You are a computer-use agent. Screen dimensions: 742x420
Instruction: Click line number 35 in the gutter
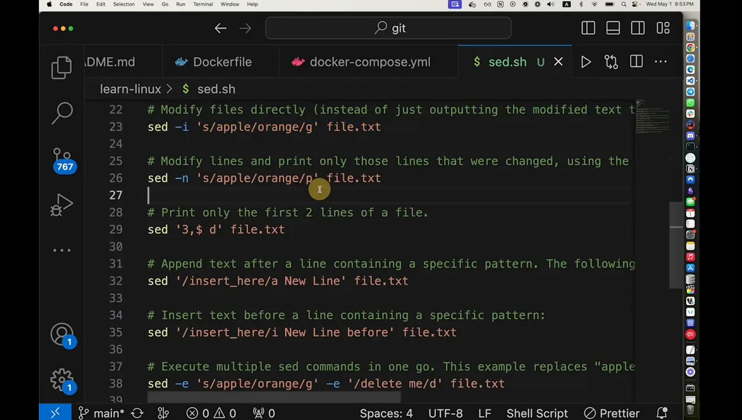(116, 332)
